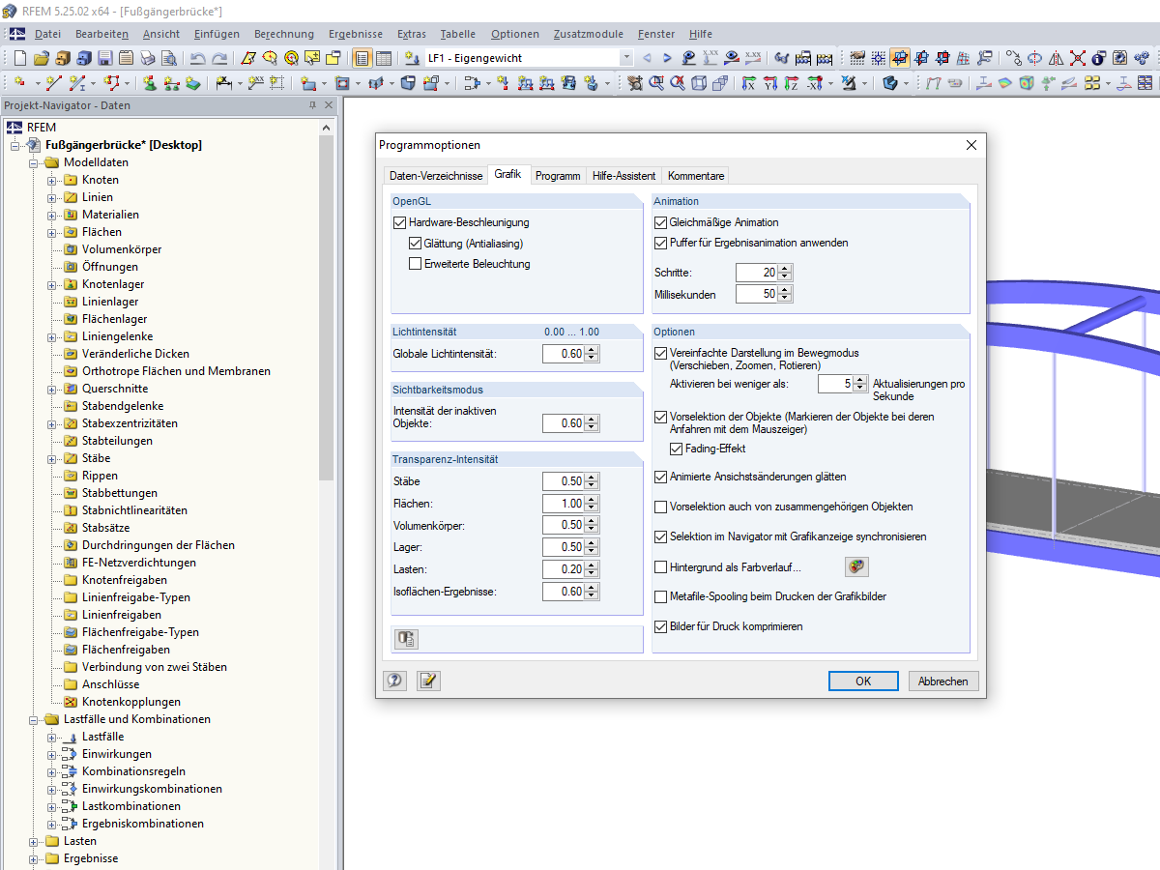Click the Print icon in toolbar

pos(147,58)
